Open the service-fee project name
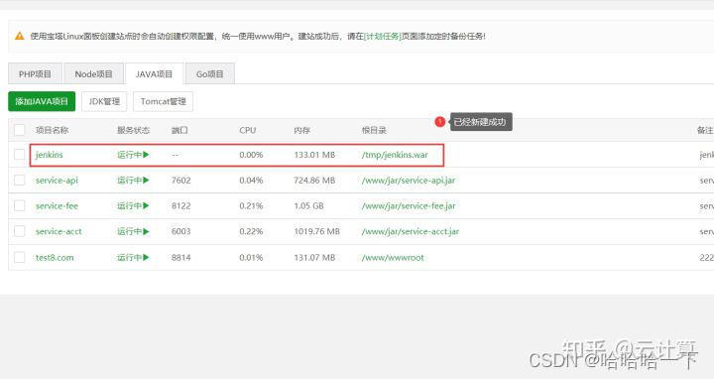This screenshot has height=379, width=714. pos(57,206)
